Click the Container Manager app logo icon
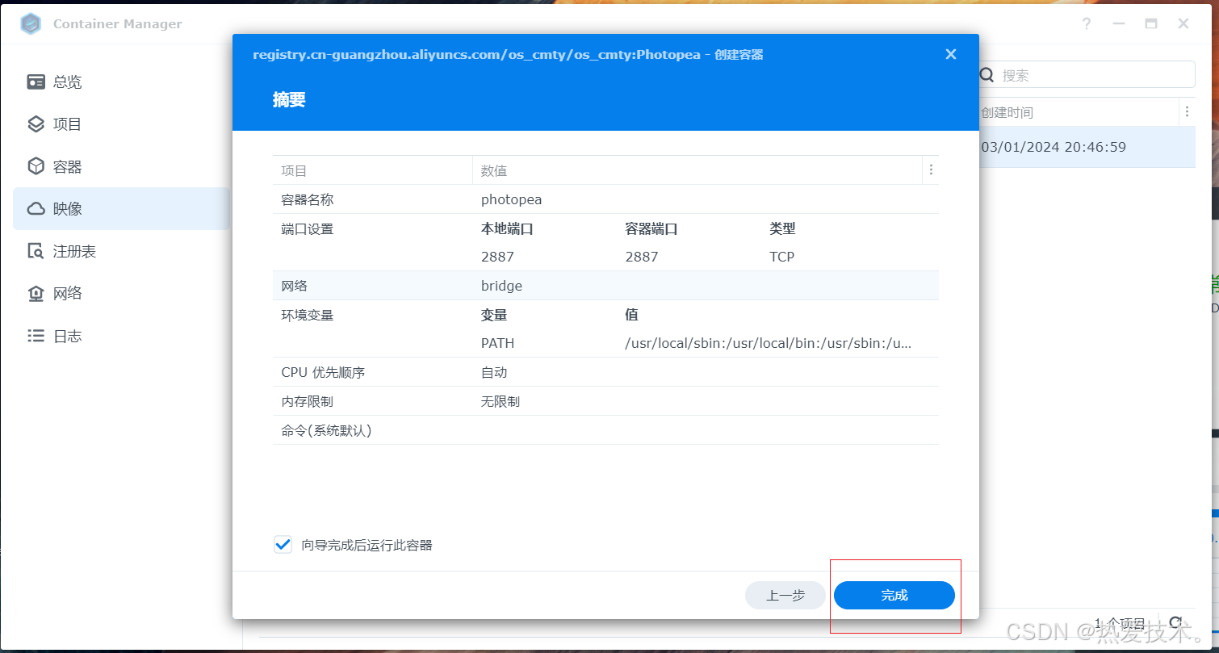 [x=31, y=24]
